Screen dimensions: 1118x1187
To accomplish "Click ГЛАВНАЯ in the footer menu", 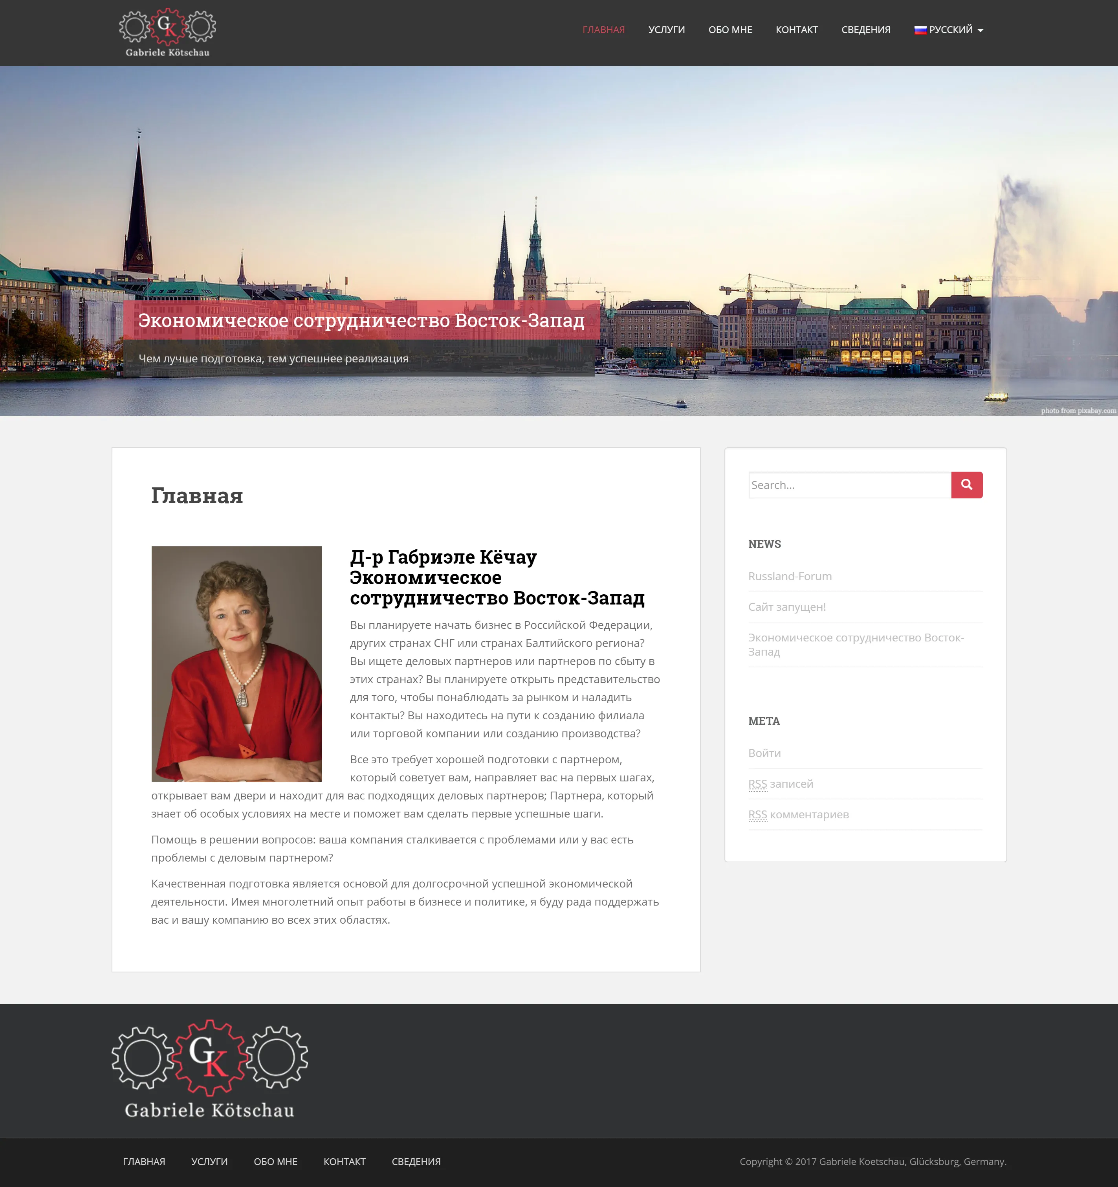I will (144, 1161).
